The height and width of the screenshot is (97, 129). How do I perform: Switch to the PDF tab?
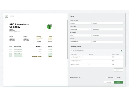click(6, 16)
